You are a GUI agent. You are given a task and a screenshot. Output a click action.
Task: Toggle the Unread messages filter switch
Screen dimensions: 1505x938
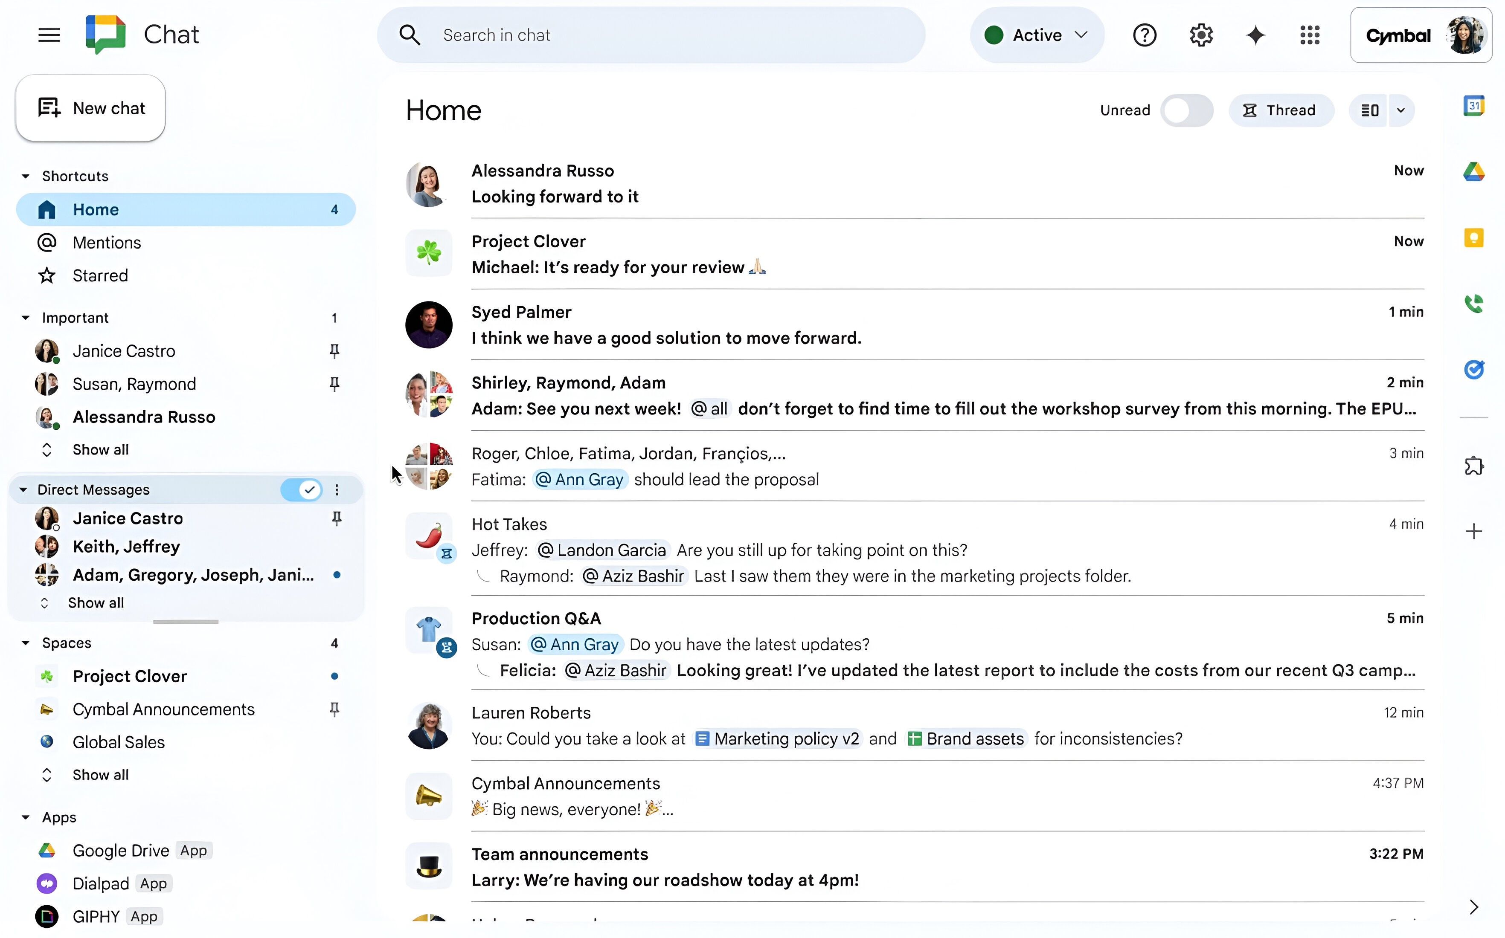point(1186,109)
